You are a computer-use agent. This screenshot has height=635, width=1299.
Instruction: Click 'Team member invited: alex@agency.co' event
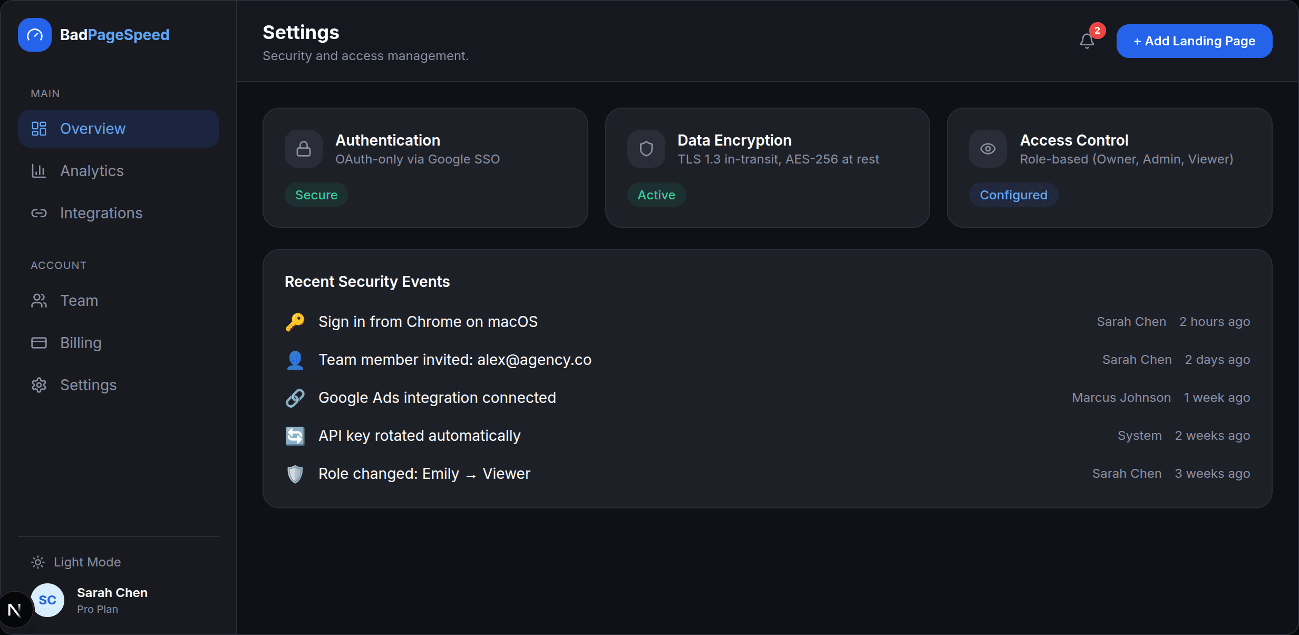455,360
